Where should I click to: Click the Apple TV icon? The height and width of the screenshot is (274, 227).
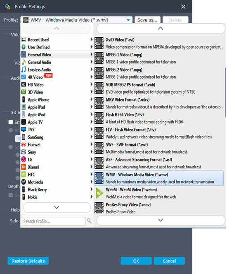(x=24, y=122)
